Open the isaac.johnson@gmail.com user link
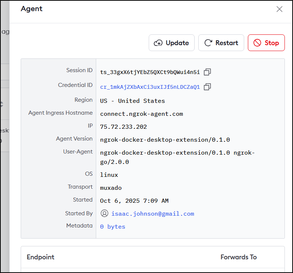This screenshot has height=273, width=293. [152, 214]
